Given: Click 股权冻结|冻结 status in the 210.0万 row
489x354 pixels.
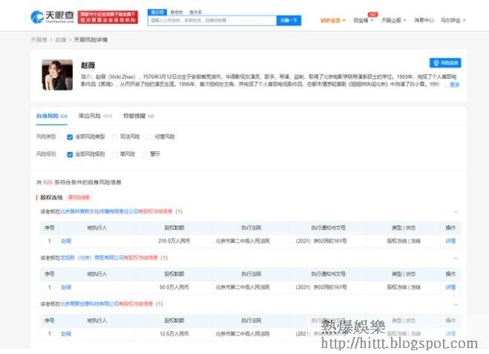Looking at the screenshot, I should 404,241.
